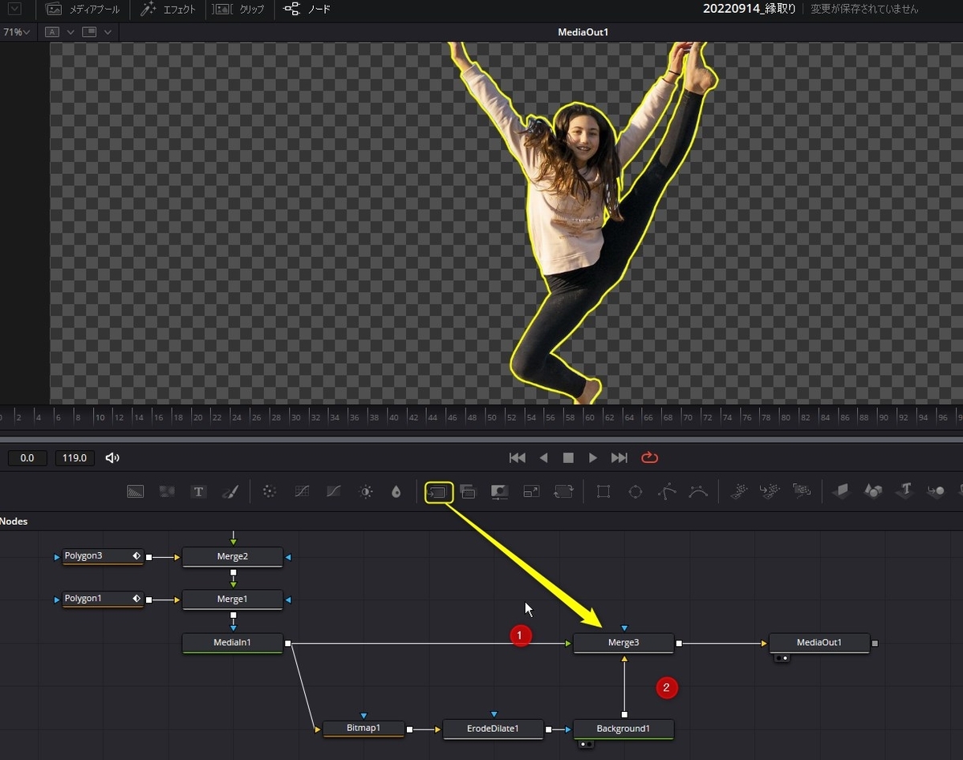Add an Ellipse mask tool
The width and height of the screenshot is (963, 760).
(x=635, y=491)
